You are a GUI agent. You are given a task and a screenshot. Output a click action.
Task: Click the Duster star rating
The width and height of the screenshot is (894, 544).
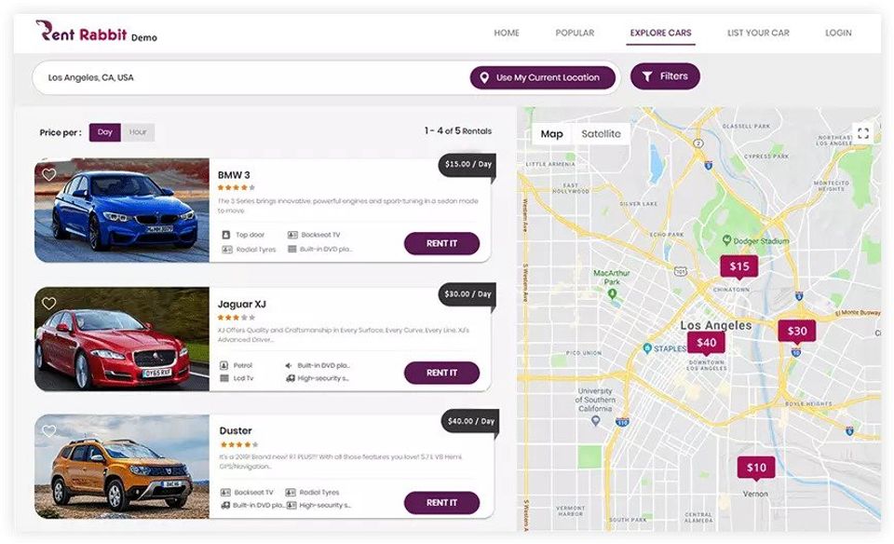click(x=239, y=444)
